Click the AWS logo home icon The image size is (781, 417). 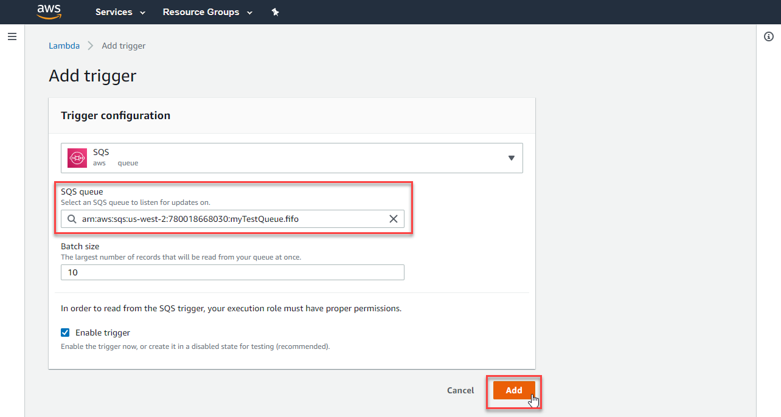point(49,12)
